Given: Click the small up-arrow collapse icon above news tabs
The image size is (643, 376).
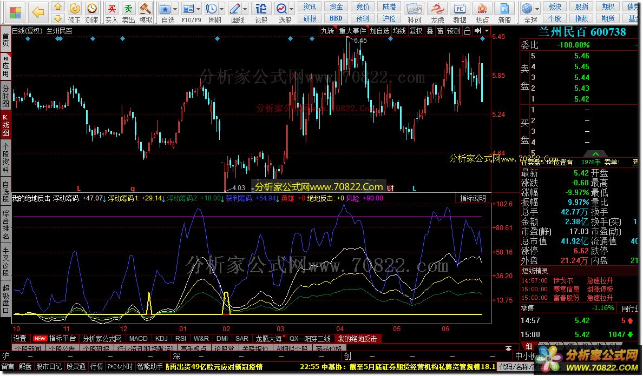Looking at the screenshot, I should pos(508,348).
